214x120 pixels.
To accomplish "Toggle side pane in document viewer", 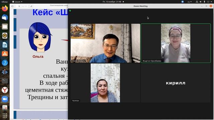I will (x=12, y=6).
